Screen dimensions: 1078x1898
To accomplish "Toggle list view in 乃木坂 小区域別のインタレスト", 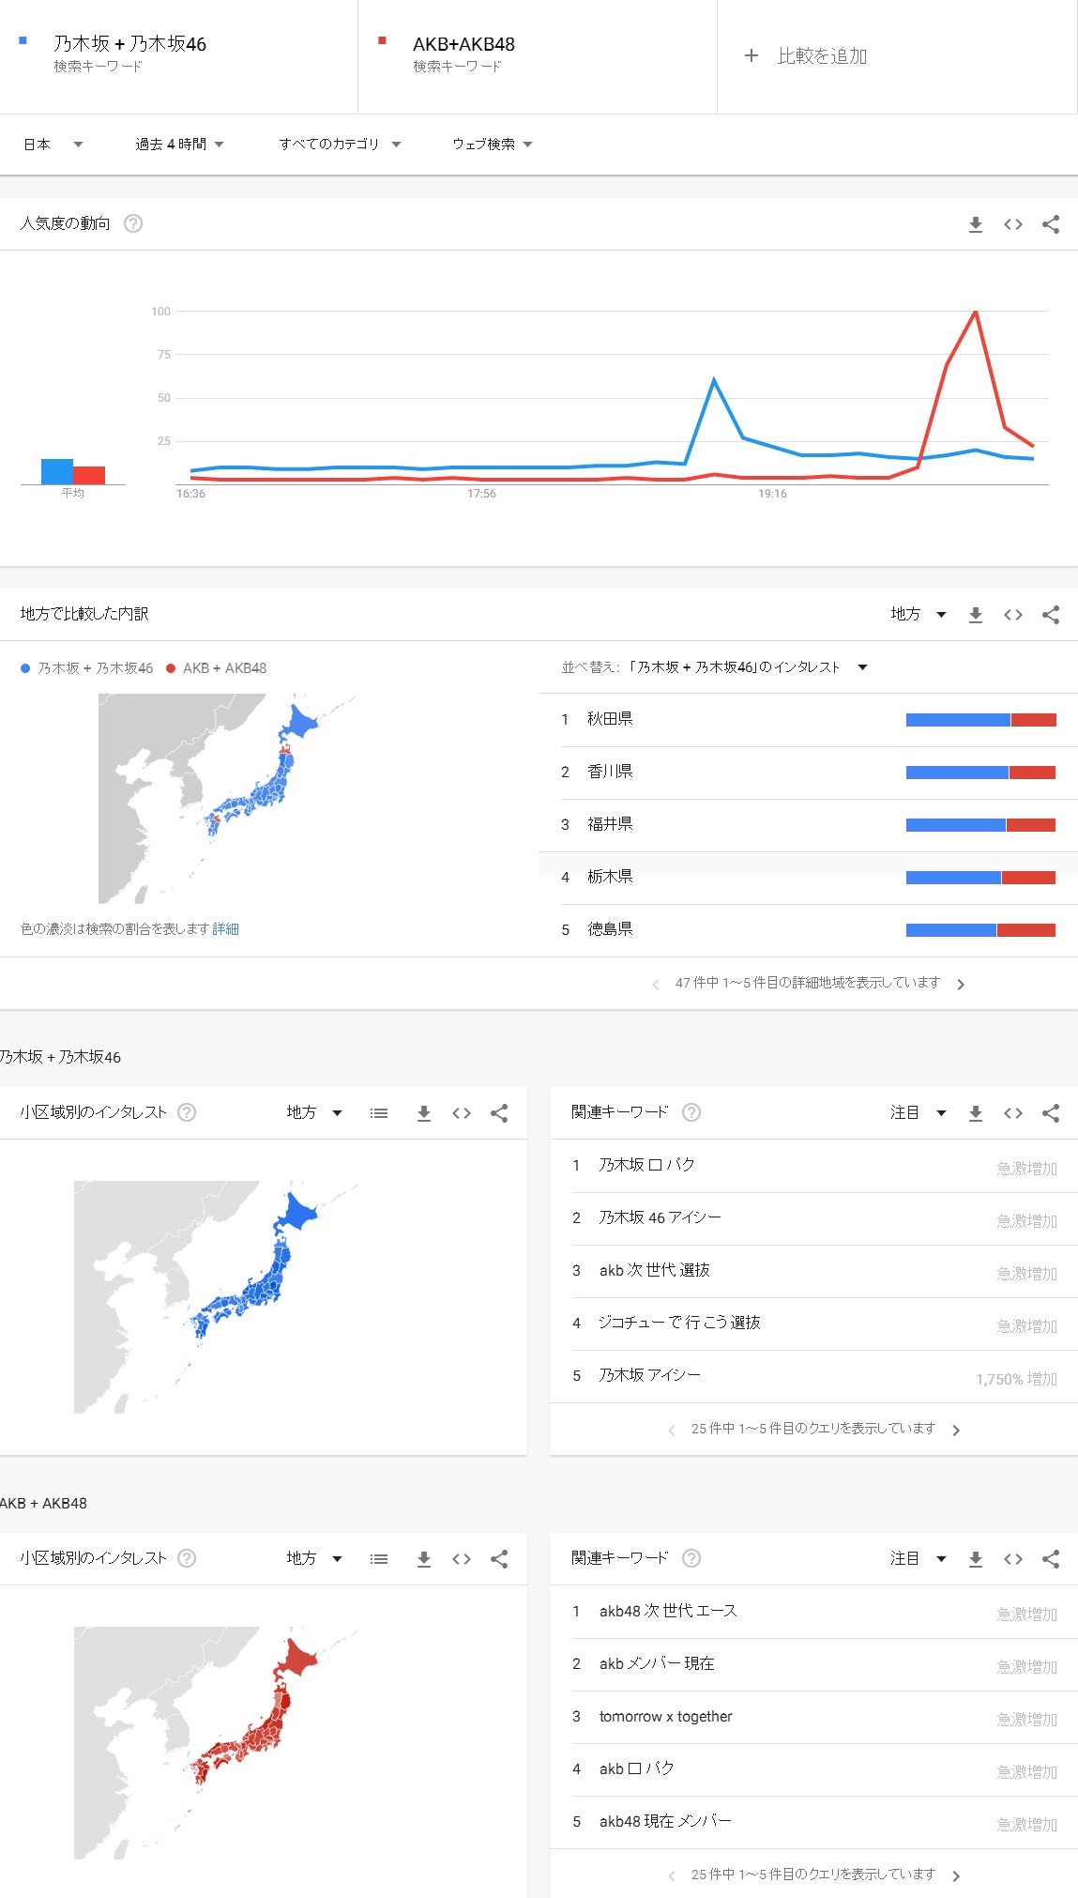I will coord(379,1113).
